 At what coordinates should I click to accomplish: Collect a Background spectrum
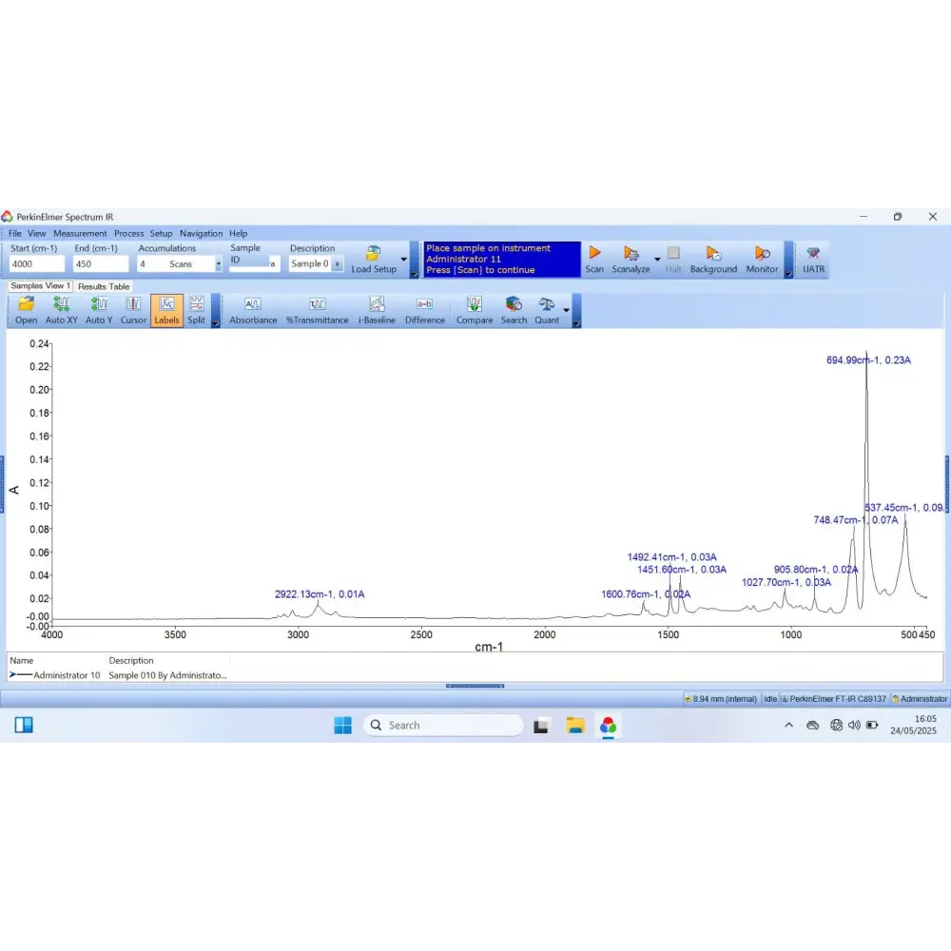713,260
